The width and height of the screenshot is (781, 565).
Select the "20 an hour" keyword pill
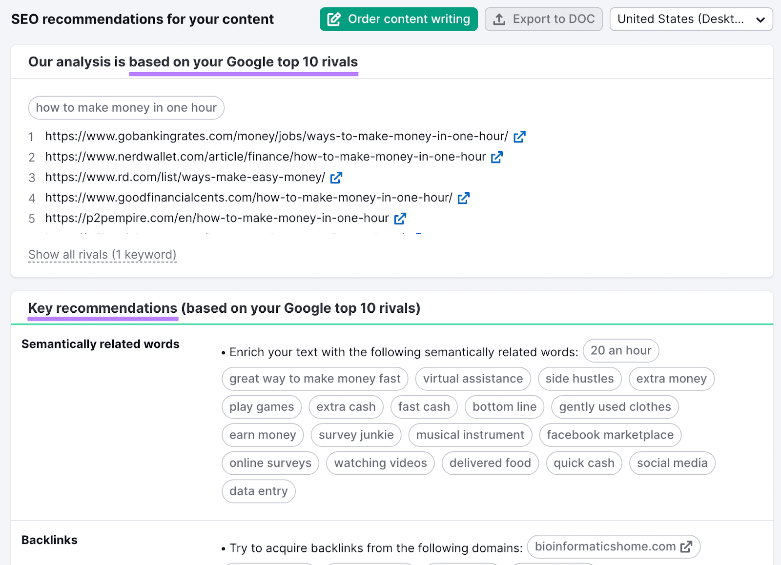pos(620,350)
